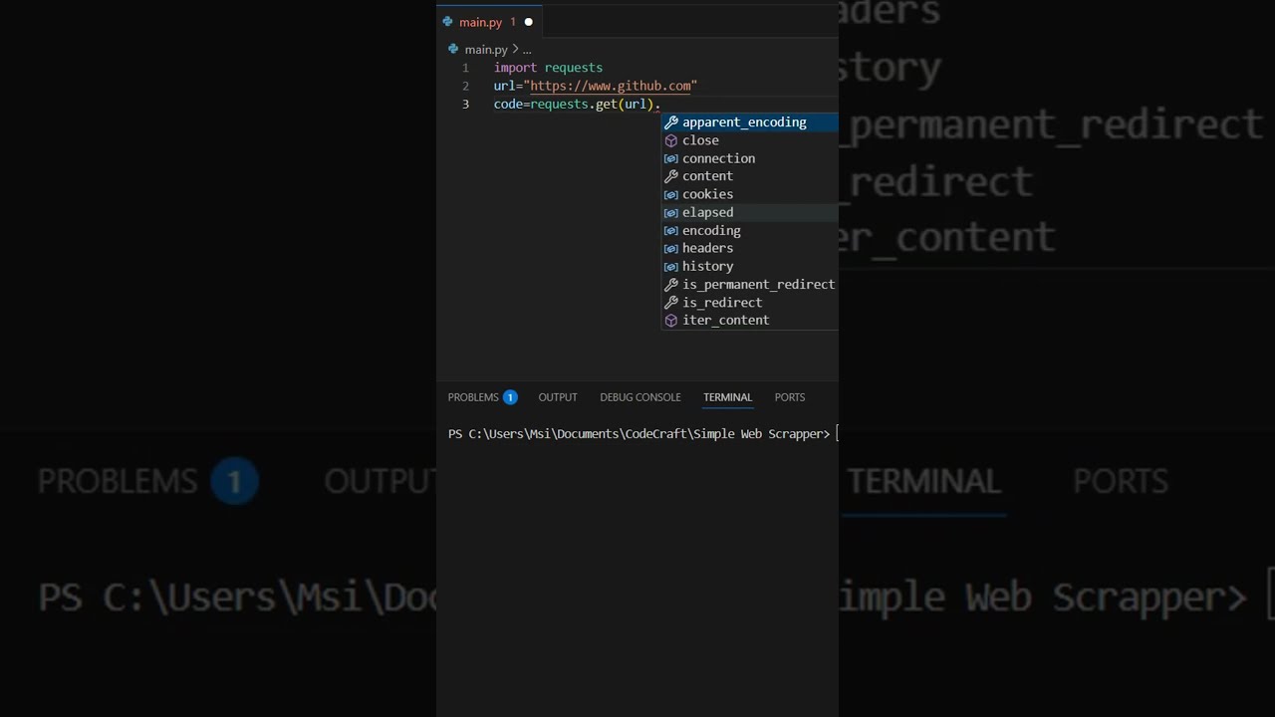Switch to the DEBUG CONSOLE tab
This screenshot has width=1275, height=717.
[x=640, y=397]
